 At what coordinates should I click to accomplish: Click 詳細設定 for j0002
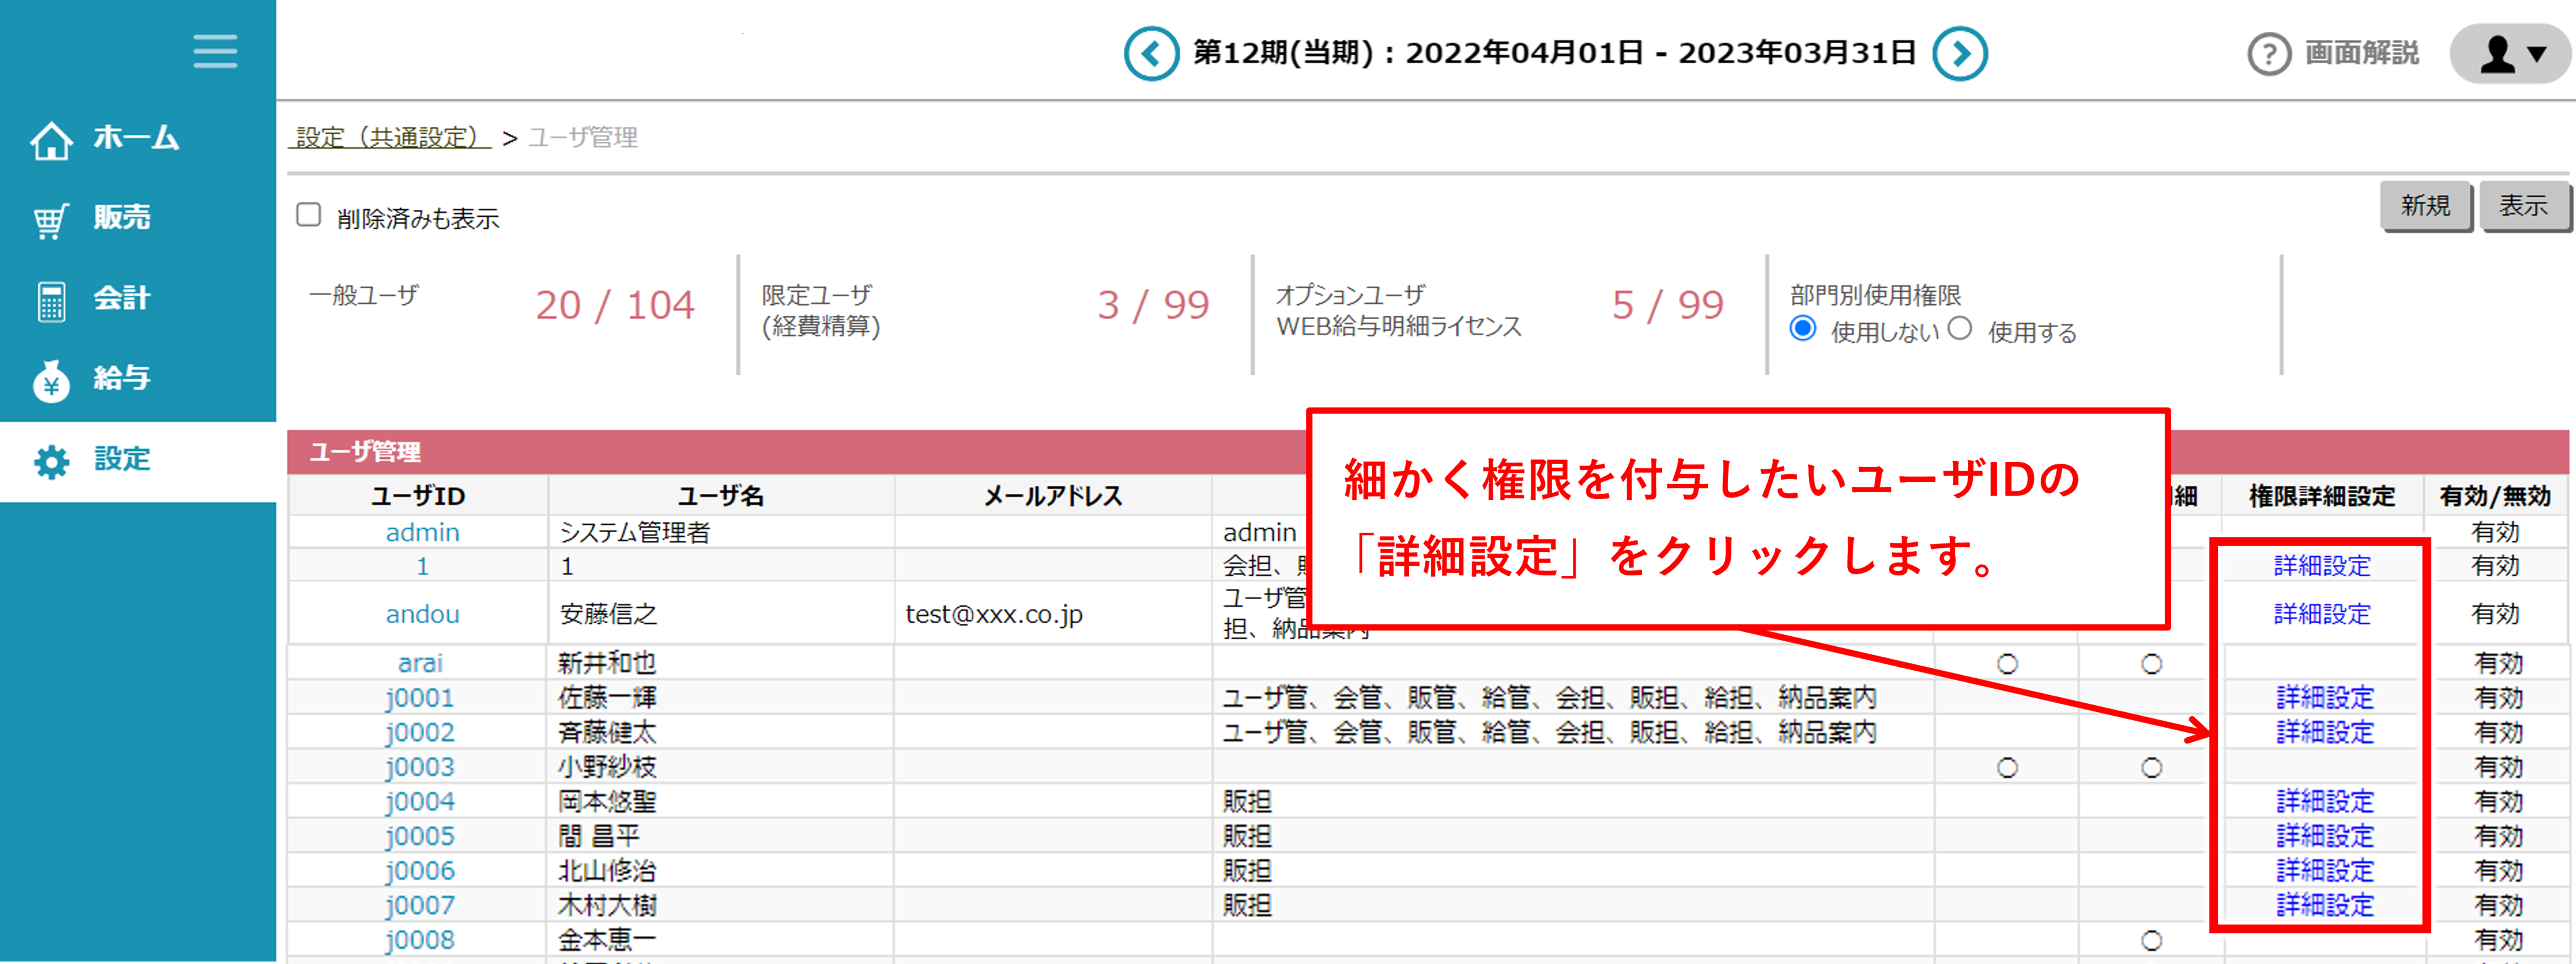[x=2325, y=732]
